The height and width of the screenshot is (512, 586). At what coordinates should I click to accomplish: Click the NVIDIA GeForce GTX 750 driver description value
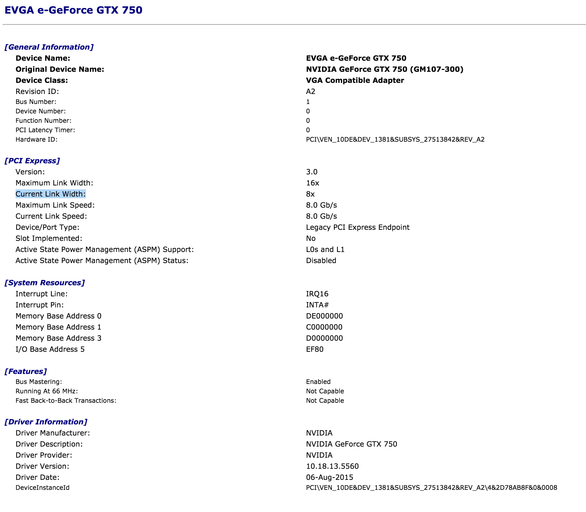tap(351, 444)
